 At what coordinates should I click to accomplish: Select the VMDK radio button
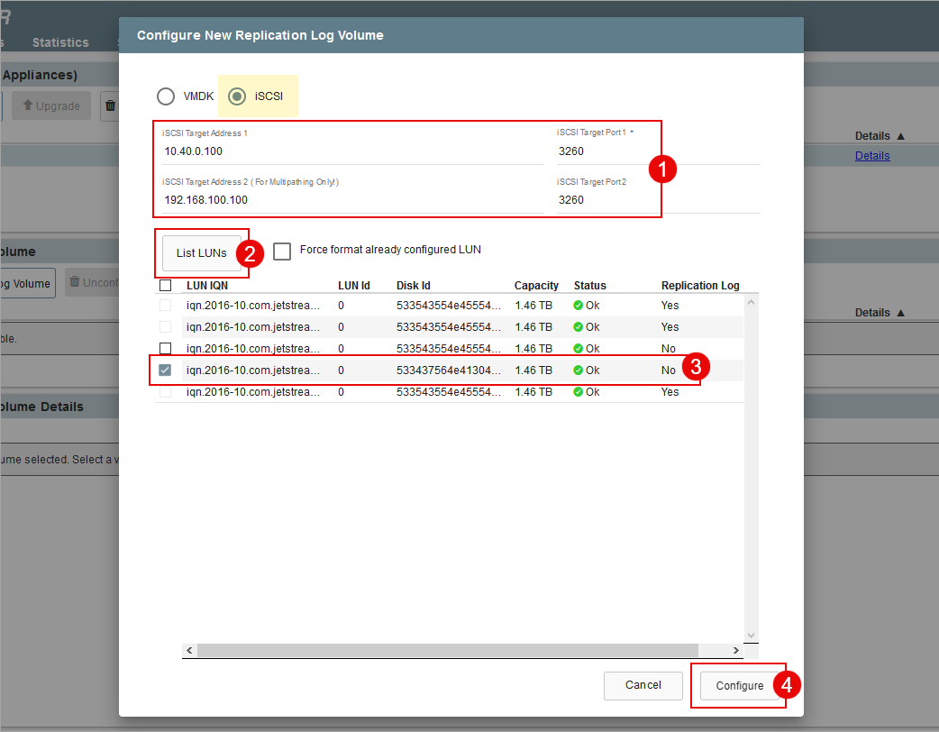point(166,96)
